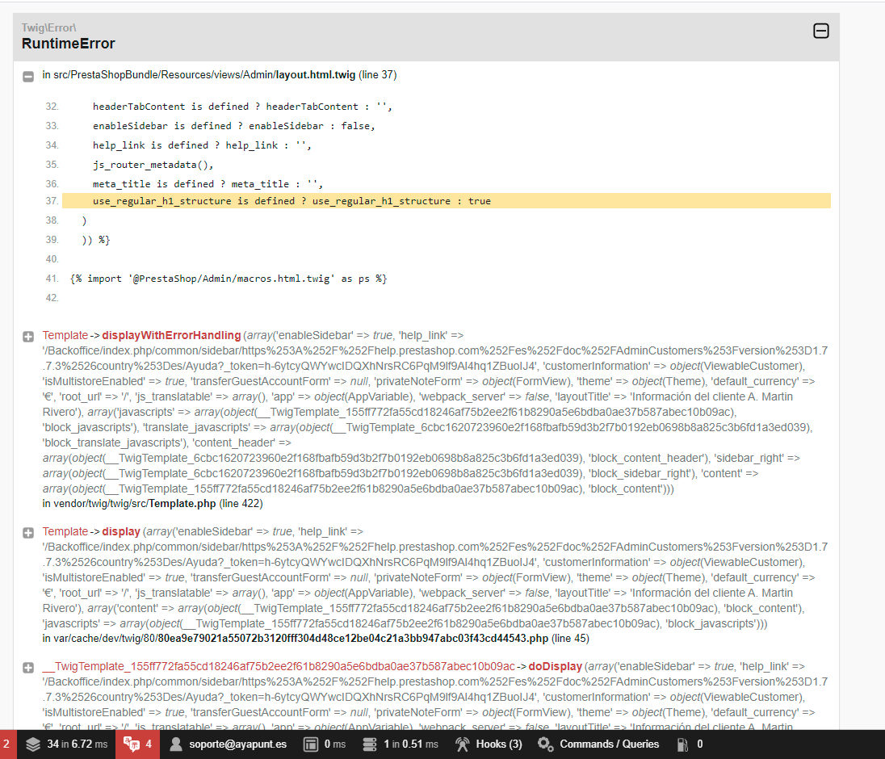Click the Commands / Queries gears icon

tap(545, 744)
